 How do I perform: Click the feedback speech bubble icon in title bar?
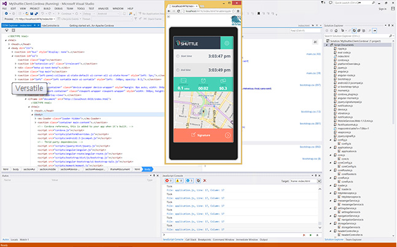[x=331, y=2]
